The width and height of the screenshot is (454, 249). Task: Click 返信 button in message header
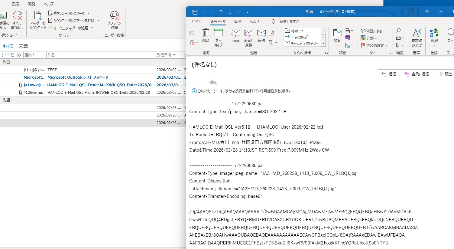[389, 74]
